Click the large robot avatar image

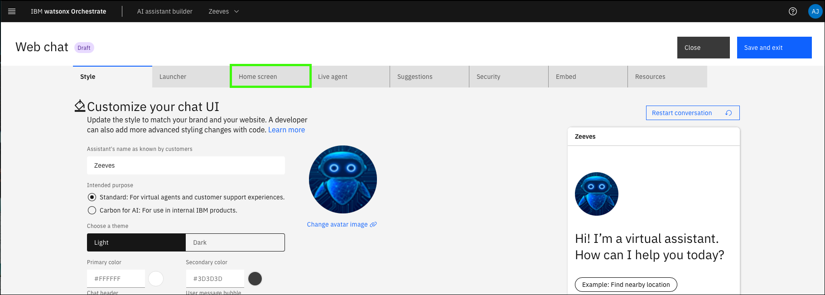[343, 179]
